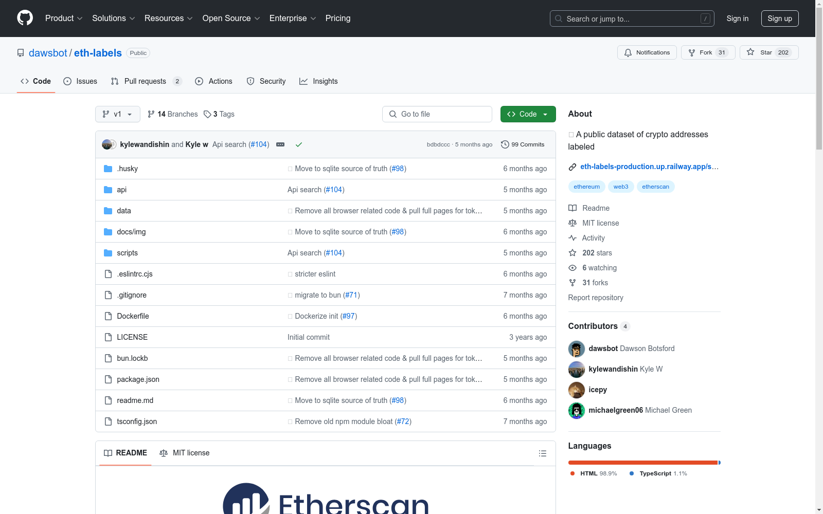Expand the Solutions menu
The height and width of the screenshot is (514, 823).
(x=114, y=19)
